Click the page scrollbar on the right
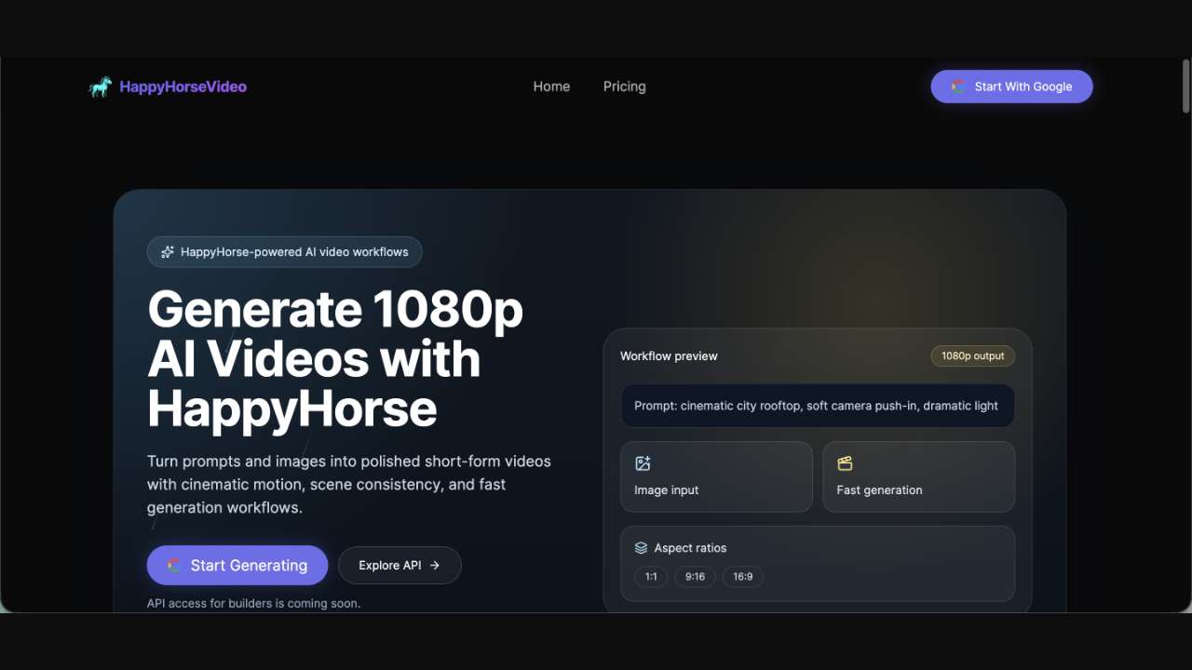 pyautogui.click(x=1184, y=86)
